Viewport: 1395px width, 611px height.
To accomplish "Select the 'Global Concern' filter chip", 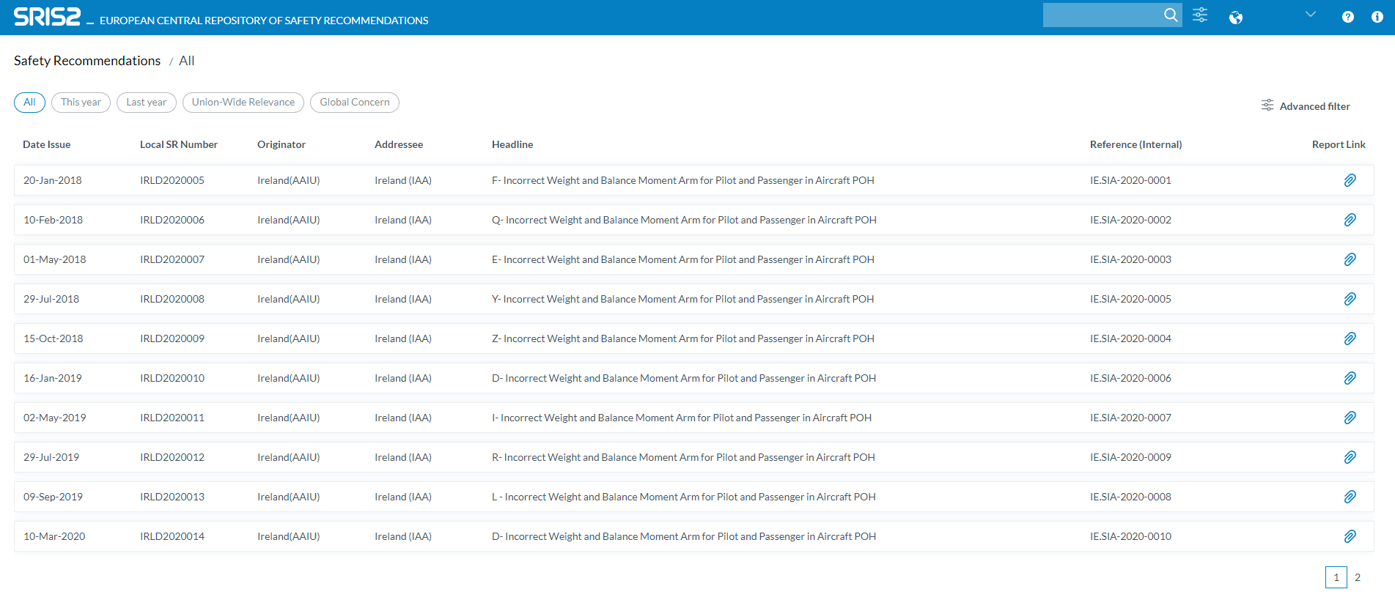I will pyautogui.click(x=354, y=103).
